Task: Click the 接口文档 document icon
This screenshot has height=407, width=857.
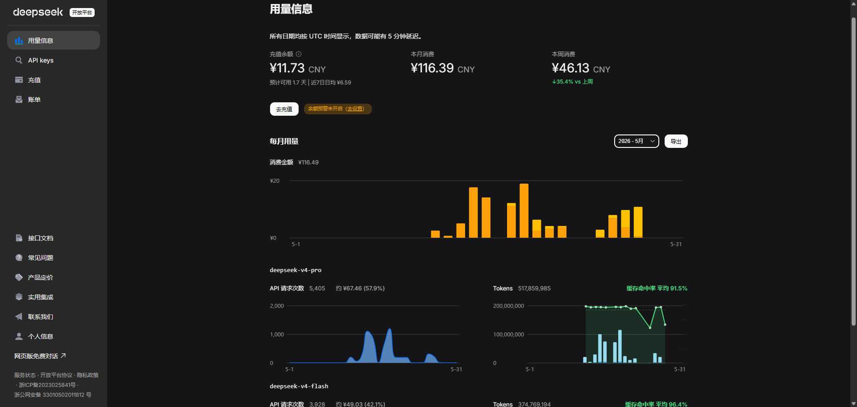Action: [19, 238]
